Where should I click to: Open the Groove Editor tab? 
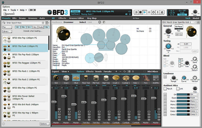(76, 18)
